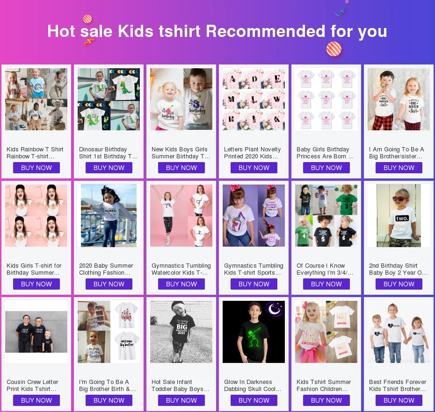The image size is (435, 412).
Task: Click the Hot sale Kids tshirt banner heading
Action: pos(217,31)
